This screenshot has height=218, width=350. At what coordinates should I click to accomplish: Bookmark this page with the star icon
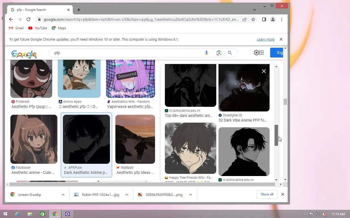click(x=253, y=19)
